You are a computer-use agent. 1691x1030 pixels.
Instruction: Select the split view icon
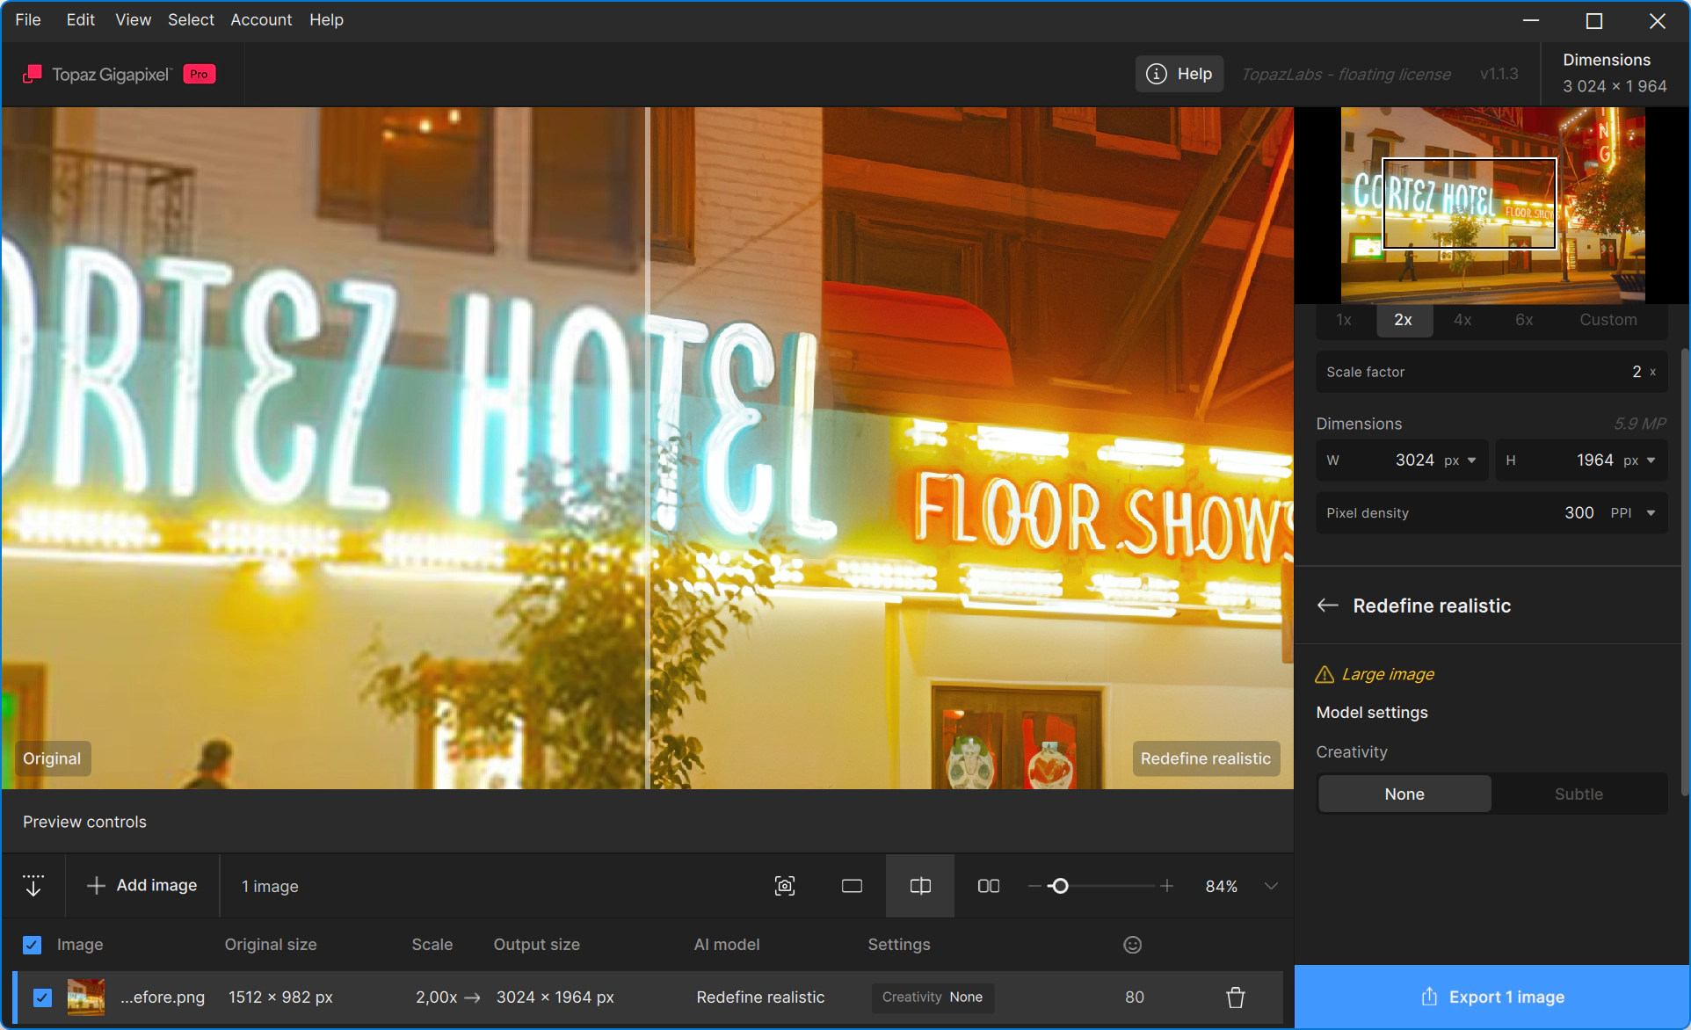click(x=920, y=886)
